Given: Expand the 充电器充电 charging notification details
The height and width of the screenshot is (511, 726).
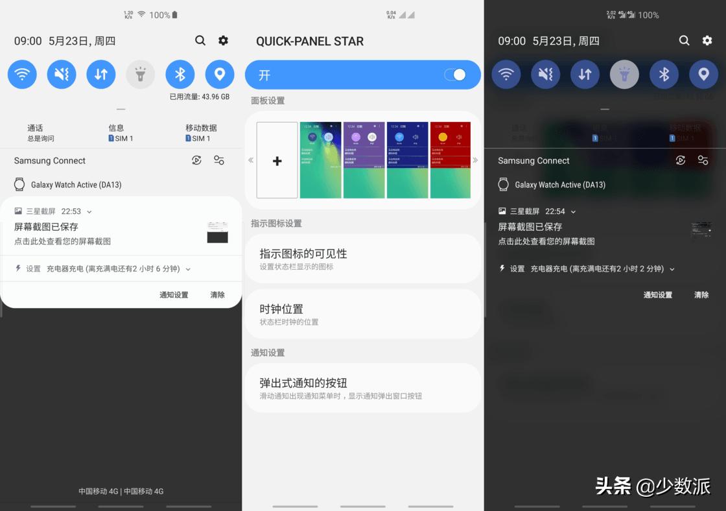Looking at the screenshot, I should coord(188,268).
